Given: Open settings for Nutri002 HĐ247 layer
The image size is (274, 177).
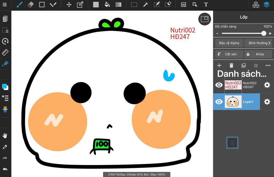Looking at the screenshot, I should 267,85.
